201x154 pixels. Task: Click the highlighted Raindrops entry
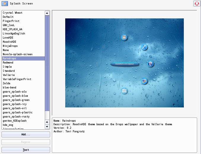coord(23,58)
